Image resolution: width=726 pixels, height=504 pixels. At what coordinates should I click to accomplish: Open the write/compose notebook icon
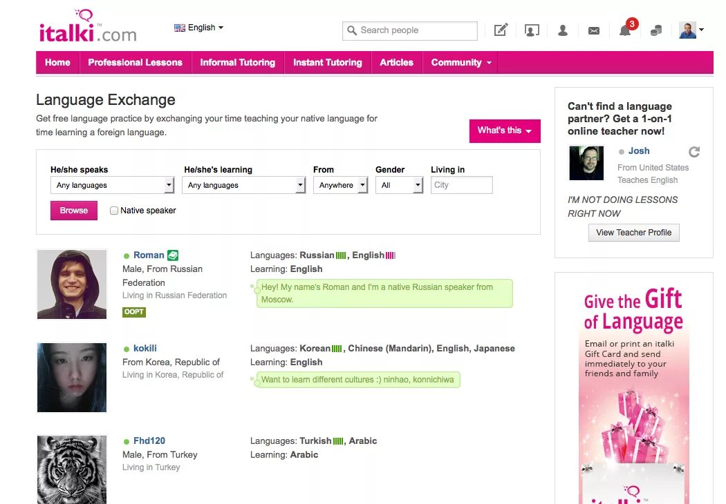501,30
